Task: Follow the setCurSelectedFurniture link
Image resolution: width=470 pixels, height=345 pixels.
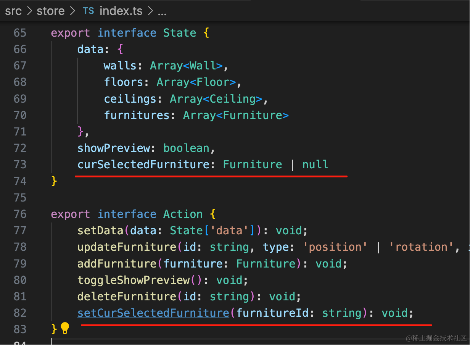Action: point(153,313)
